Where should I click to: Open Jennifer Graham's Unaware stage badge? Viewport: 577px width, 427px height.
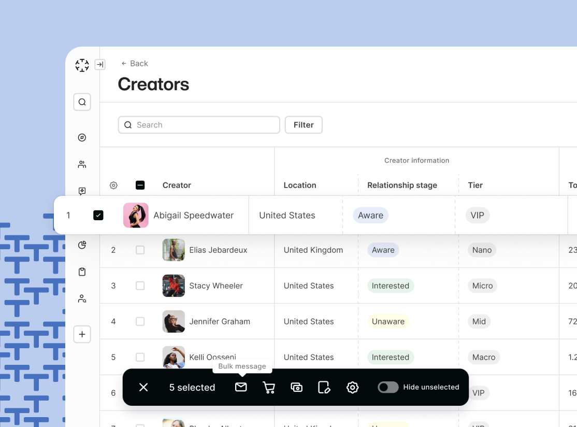[388, 321]
